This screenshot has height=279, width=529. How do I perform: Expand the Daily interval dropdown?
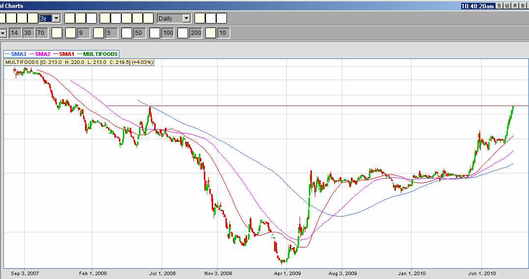[x=186, y=18]
